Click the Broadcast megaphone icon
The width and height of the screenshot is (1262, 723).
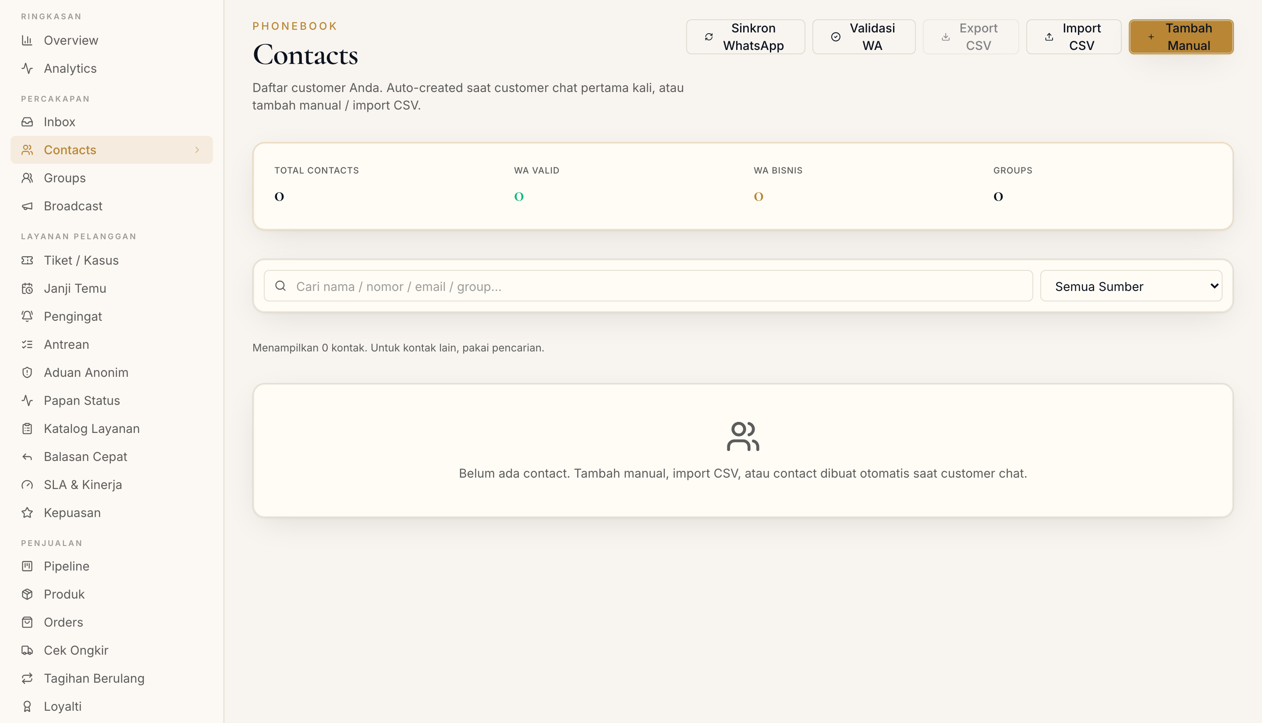tap(27, 206)
